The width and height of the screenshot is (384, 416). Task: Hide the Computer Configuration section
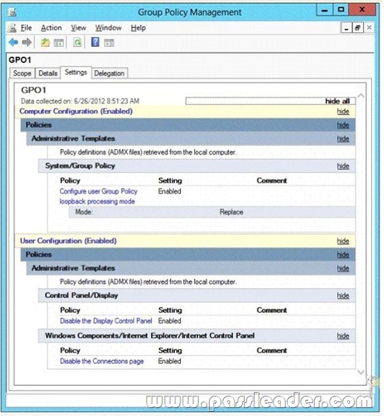[343, 111]
